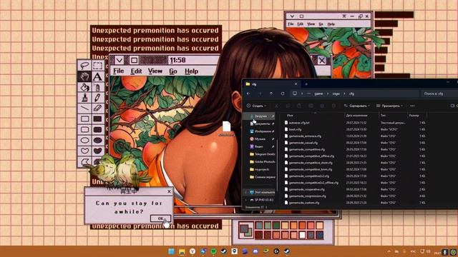Navigate to game breadcrumb
The width and height of the screenshot is (458, 257).
tap(318, 94)
